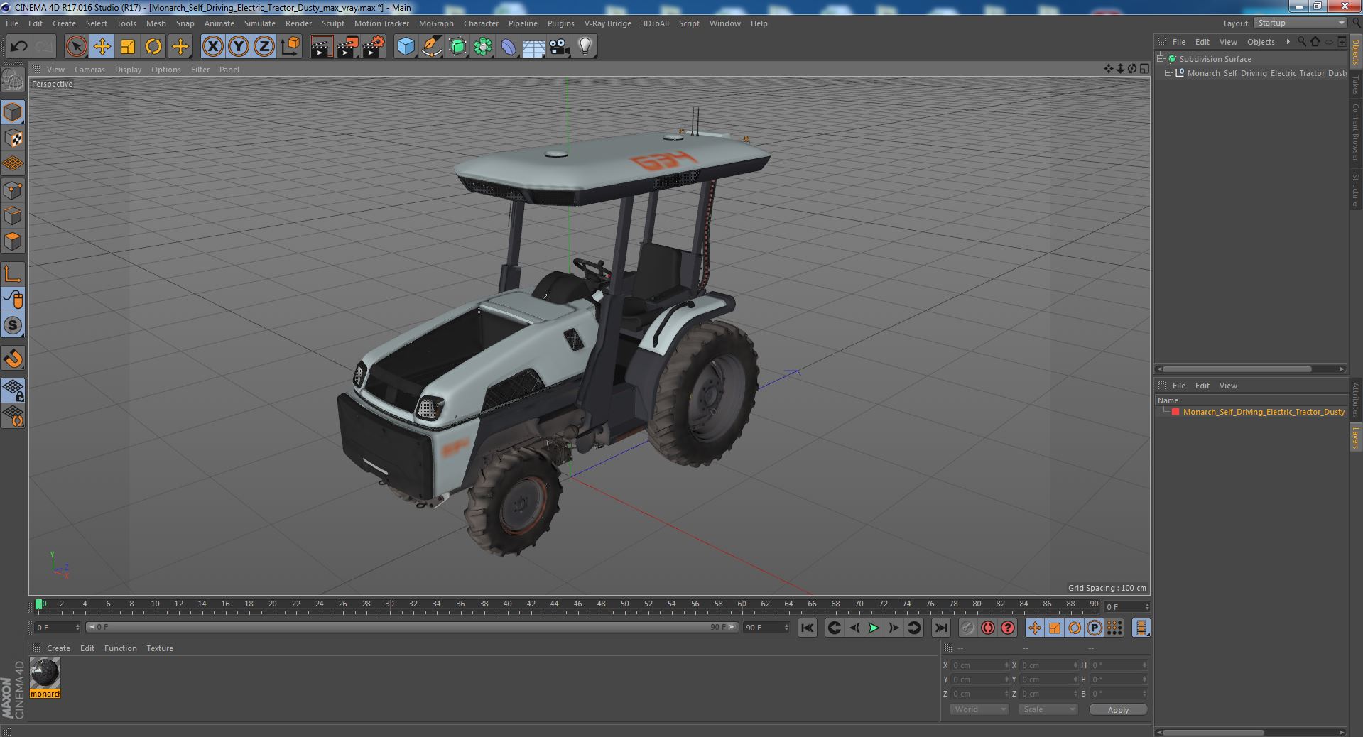The height and width of the screenshot is (737, 1363).
Task: Expand the Objects menu overflow arrow
Action: pos(1288,42)
